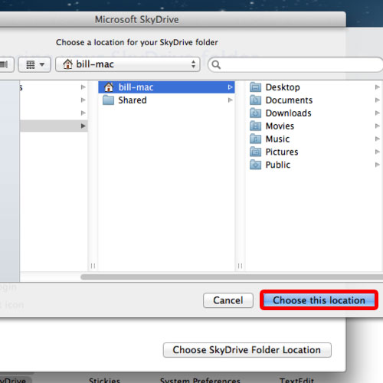Click the horizontal scrollbar of column view
Viewport: 383px width, 383px height.
pyautogui.click(x=231, y=277)
